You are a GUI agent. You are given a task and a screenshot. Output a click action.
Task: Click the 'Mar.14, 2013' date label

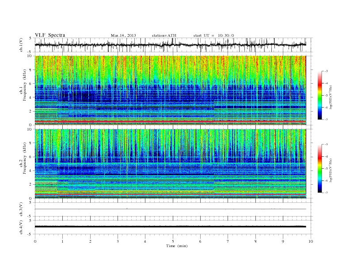[x=123, y=35]
